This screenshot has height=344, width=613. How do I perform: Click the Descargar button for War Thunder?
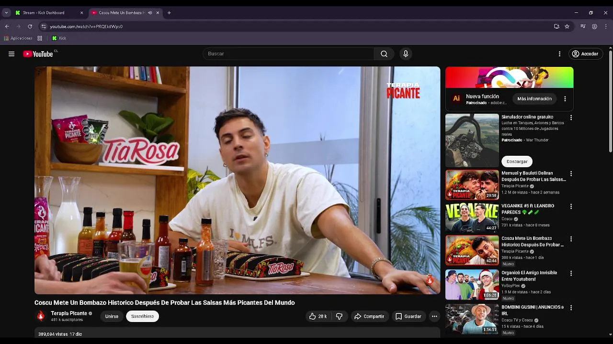coord(517,161)
